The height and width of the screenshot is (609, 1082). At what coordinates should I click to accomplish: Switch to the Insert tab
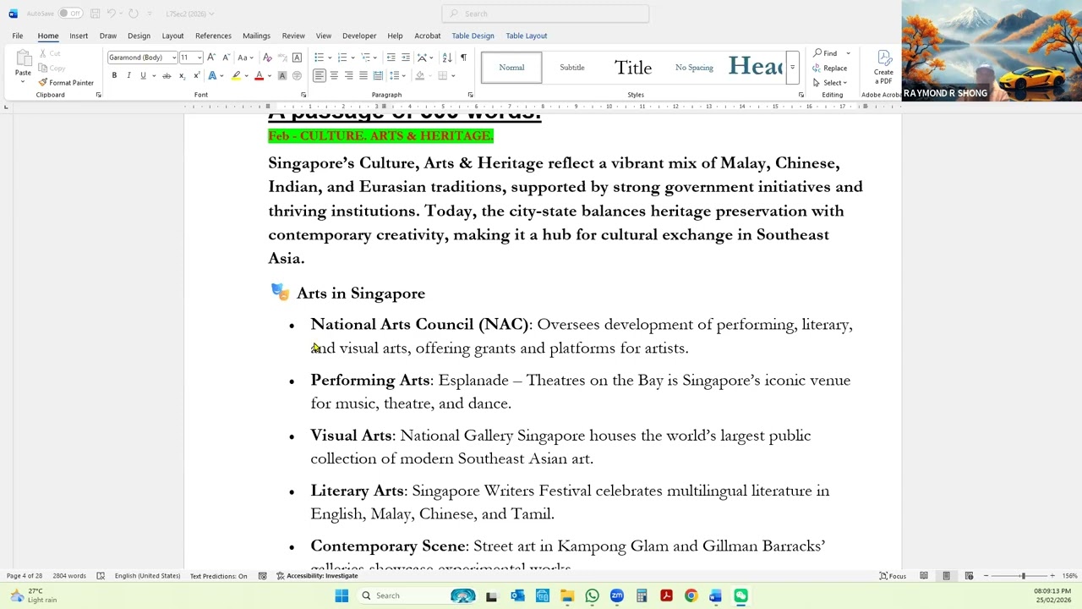pyautogui.click(x=79, y=36)
